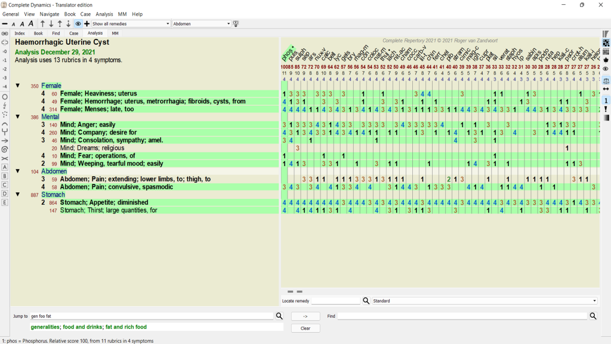Click the Clear button
This screenshot has height=344, width=611.
pyautogui.click(x=305, y=328)
